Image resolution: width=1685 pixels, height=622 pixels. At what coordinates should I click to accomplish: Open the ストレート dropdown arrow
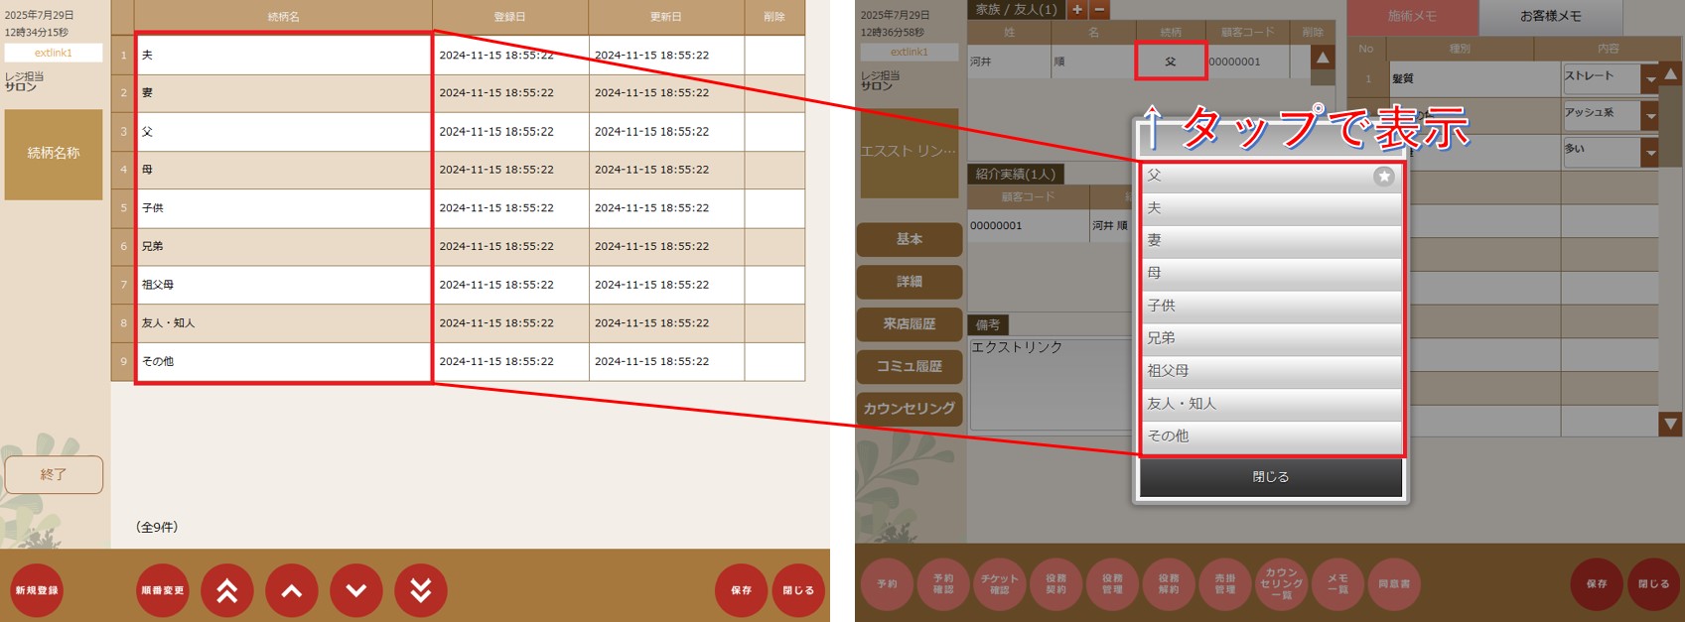pos(1650,78)
